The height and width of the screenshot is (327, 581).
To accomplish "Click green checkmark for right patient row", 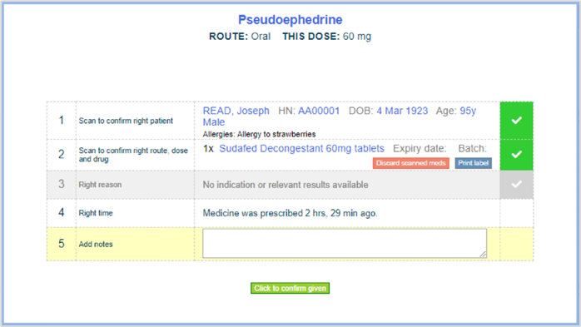I will point(517,121).
